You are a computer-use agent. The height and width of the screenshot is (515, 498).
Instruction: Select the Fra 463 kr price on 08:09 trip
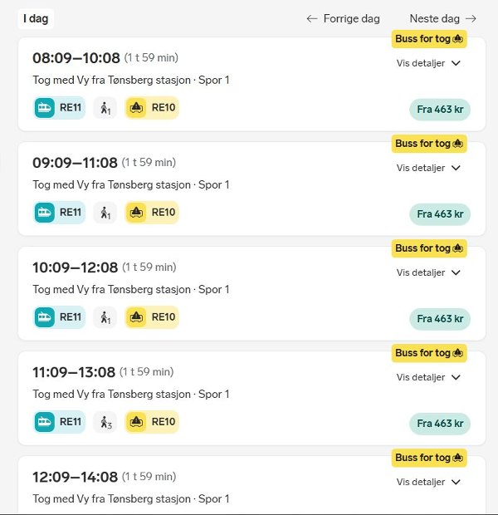coord(440,110)
